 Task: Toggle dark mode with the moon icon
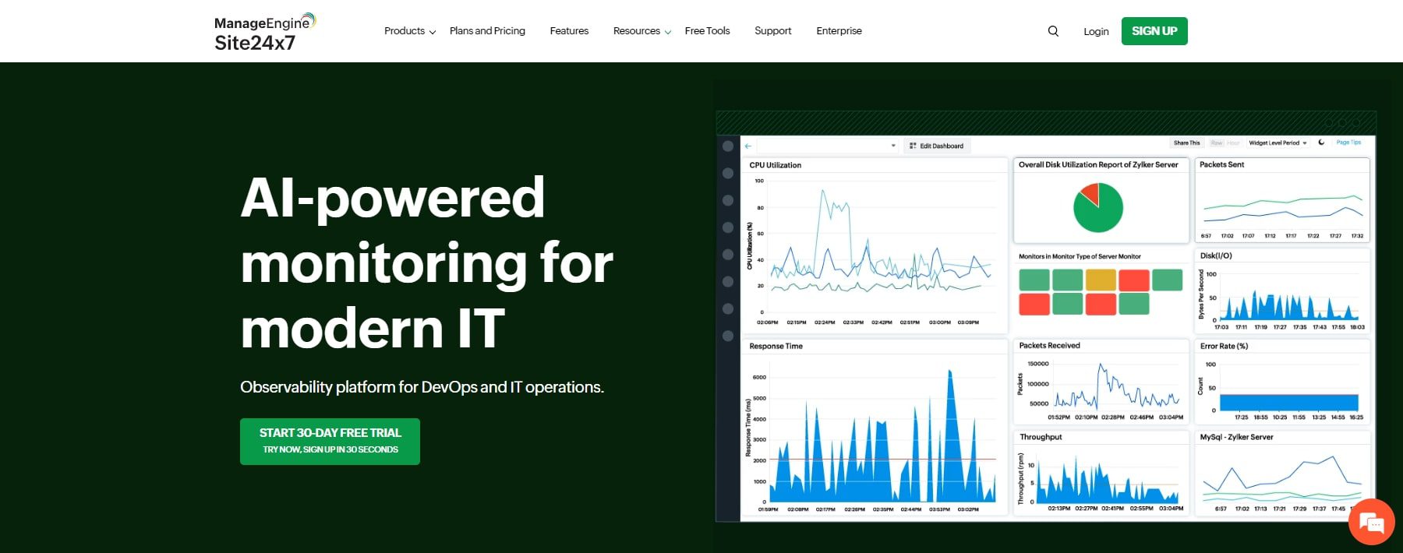[x=1321, y=143]
